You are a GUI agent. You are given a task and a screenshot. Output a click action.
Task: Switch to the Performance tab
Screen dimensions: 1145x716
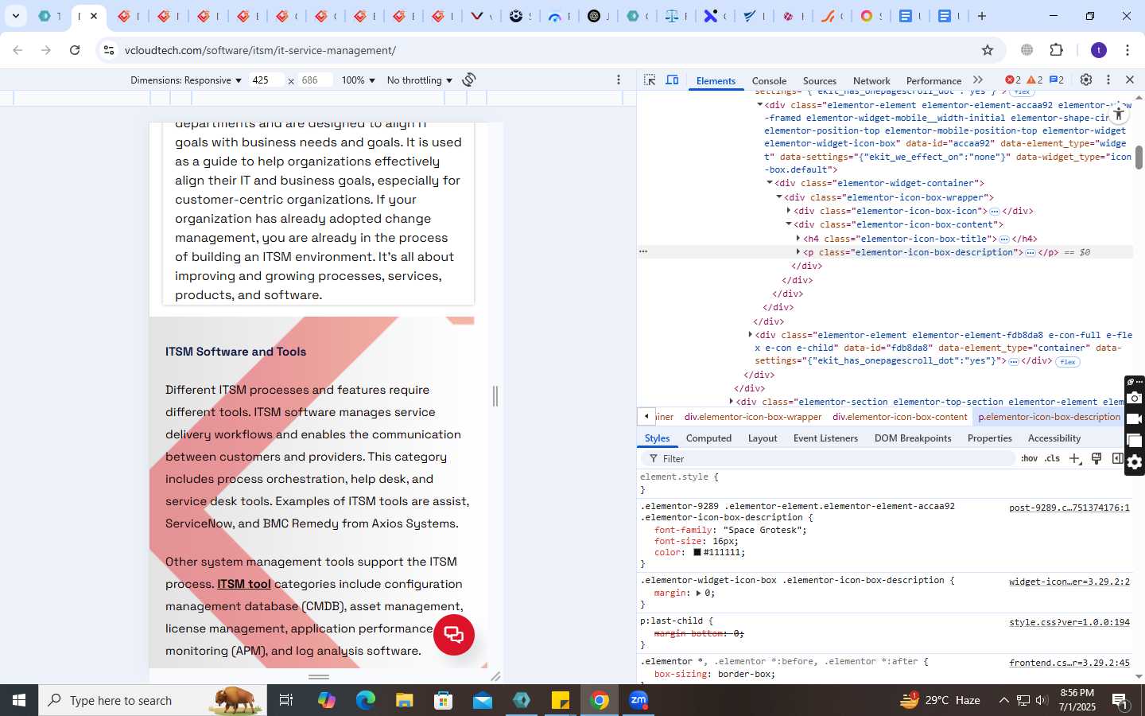pyautogui.click(x=933, y=80)
